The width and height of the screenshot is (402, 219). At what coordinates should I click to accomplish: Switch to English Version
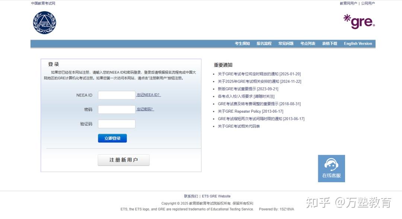[x=358, y=44]
